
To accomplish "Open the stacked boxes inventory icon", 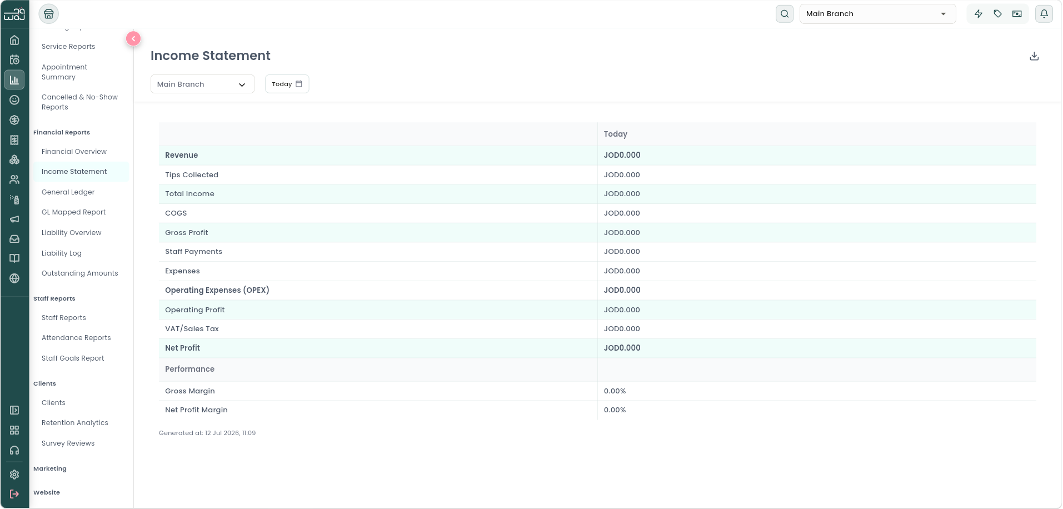I will point(14,159).
